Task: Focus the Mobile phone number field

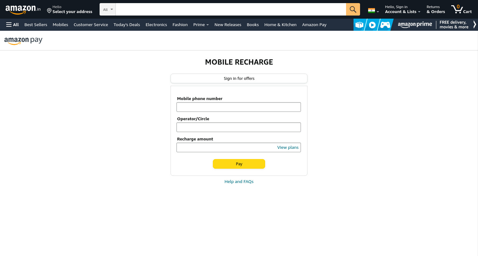Action: [239, 107]
